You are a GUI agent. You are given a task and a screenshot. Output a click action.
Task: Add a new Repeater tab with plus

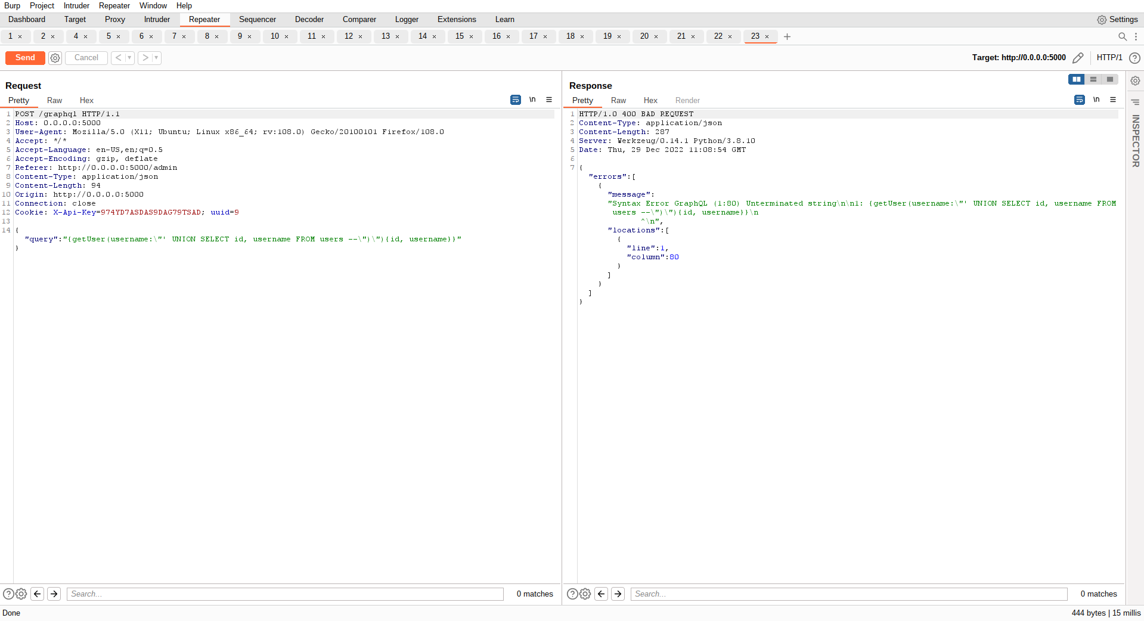pyautogui.click(x=787, y=36)
